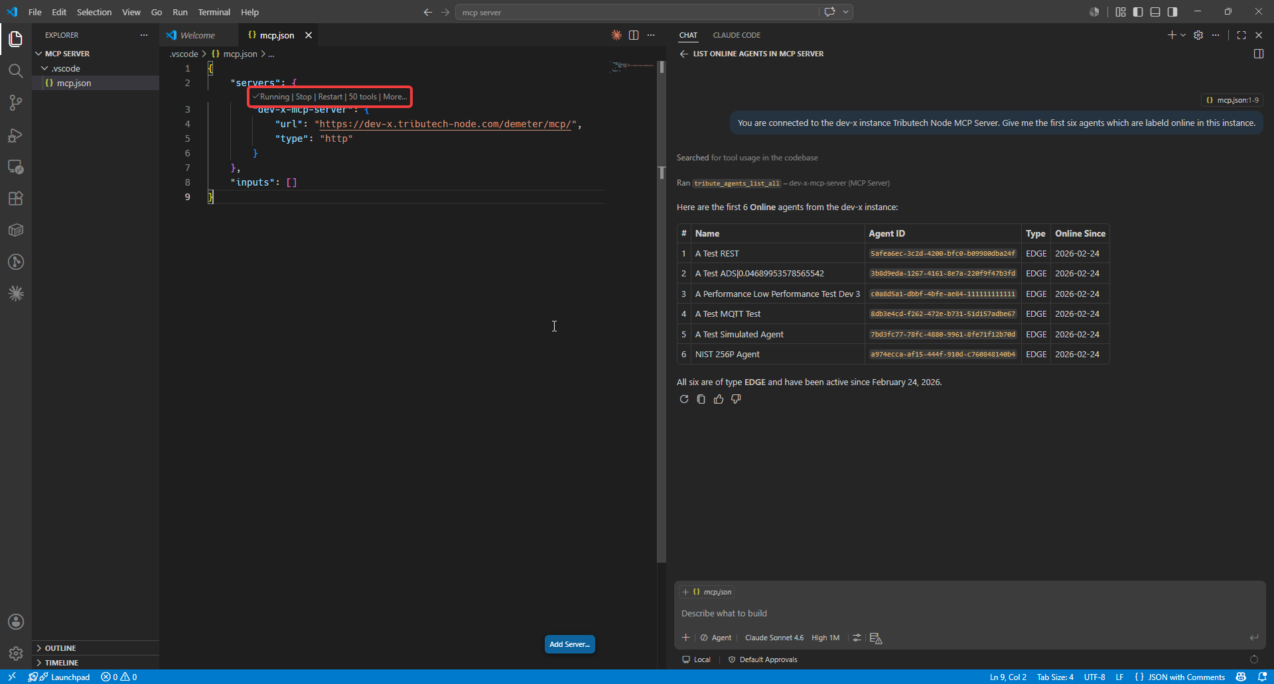Open the Claude Sonnet 4.6 model picker

coord(774,638)
